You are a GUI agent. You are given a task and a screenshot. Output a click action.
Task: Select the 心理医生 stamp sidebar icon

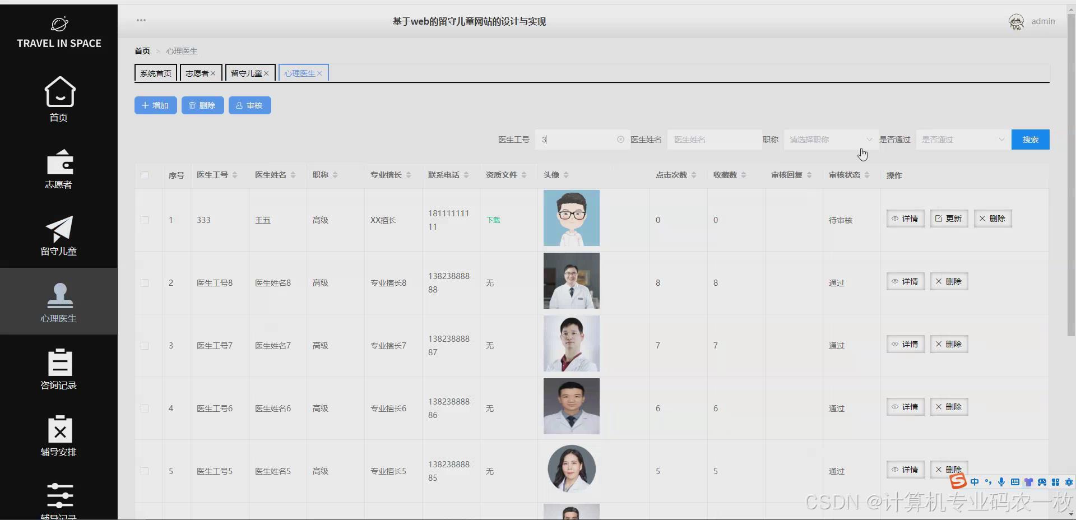tap(59, 295)
